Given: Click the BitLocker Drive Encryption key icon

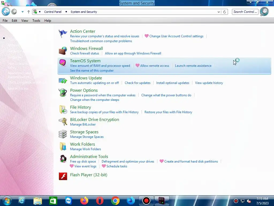Looking at the screenshot, I should point(63,122).
